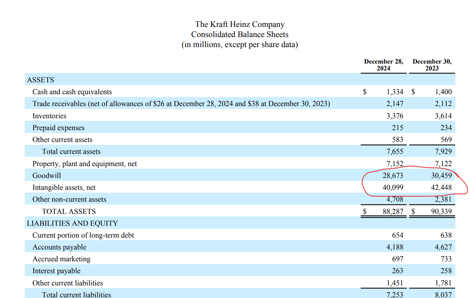This screenshot has width=469, height=298.
Task: Click cash value 1,334 for 2024
Action: [395, 92]
